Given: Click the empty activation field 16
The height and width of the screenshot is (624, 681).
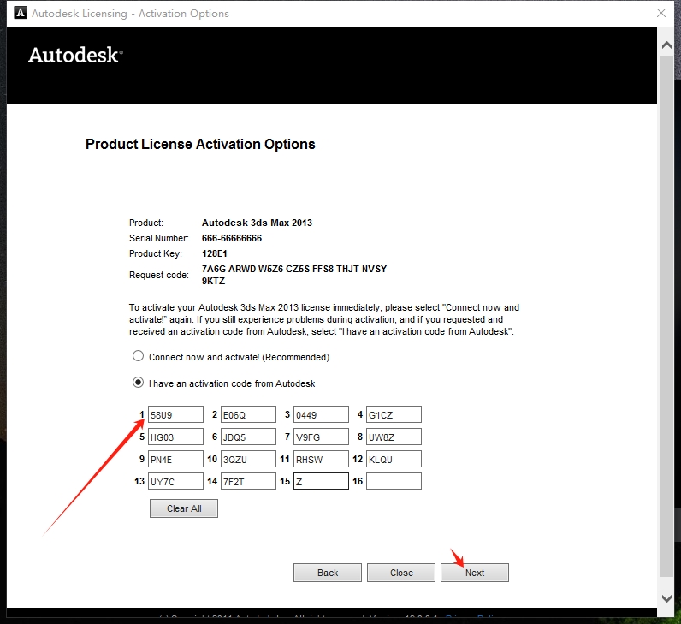Looking at the screenshot, I should point(394,482).
